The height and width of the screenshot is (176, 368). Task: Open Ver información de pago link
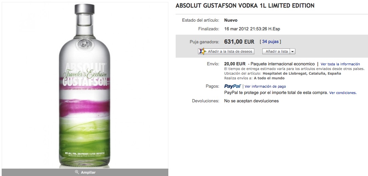coord(265,86)
